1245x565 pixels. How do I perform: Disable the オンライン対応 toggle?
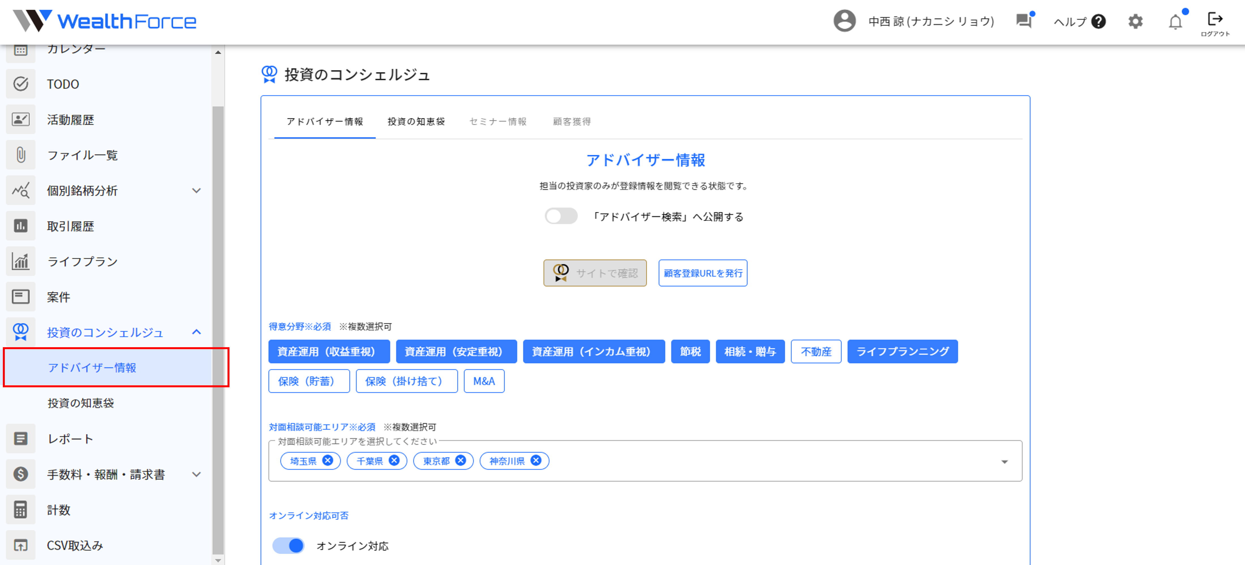tap(289, 545)
